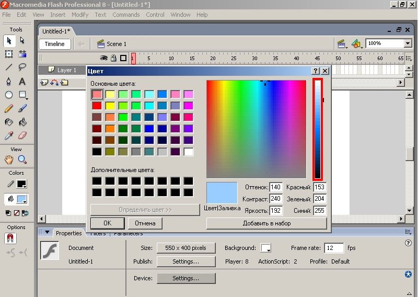418x297 pixels.
Task: Select the Gradient Transform tool
Action: click(22, 54)
